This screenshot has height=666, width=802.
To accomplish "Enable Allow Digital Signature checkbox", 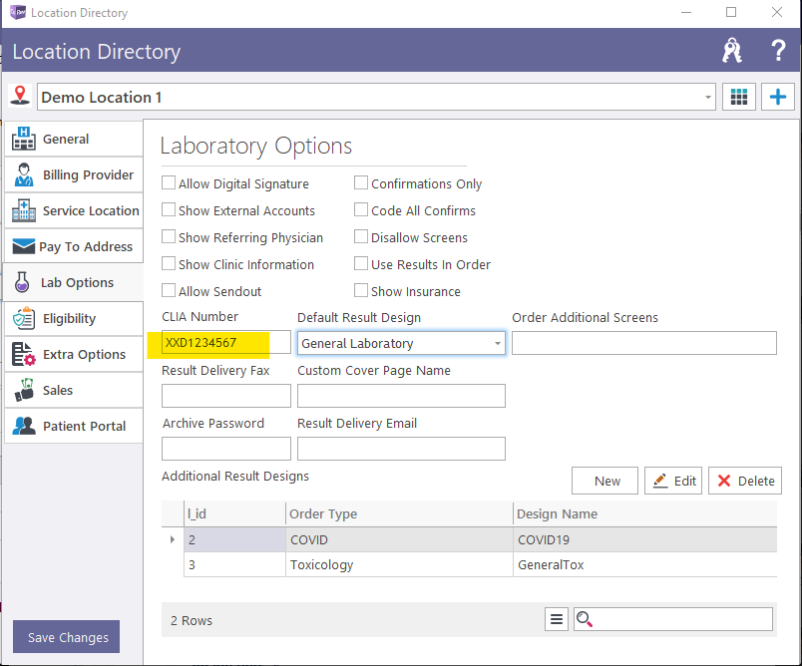I will coord(169,183).
